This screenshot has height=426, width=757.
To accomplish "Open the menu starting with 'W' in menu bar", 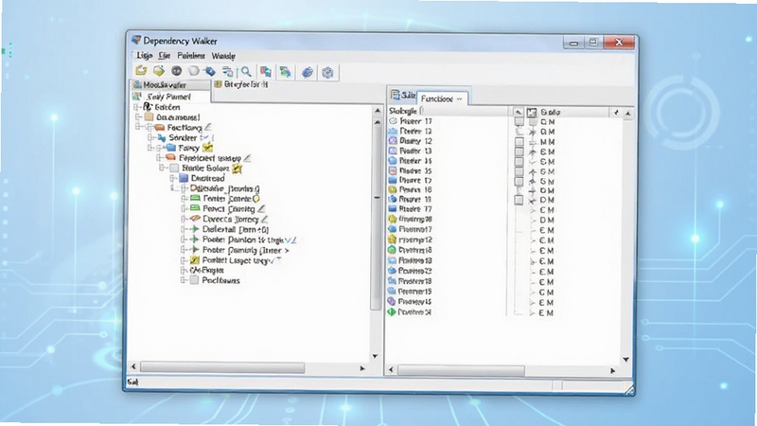I will click(223, 56).
